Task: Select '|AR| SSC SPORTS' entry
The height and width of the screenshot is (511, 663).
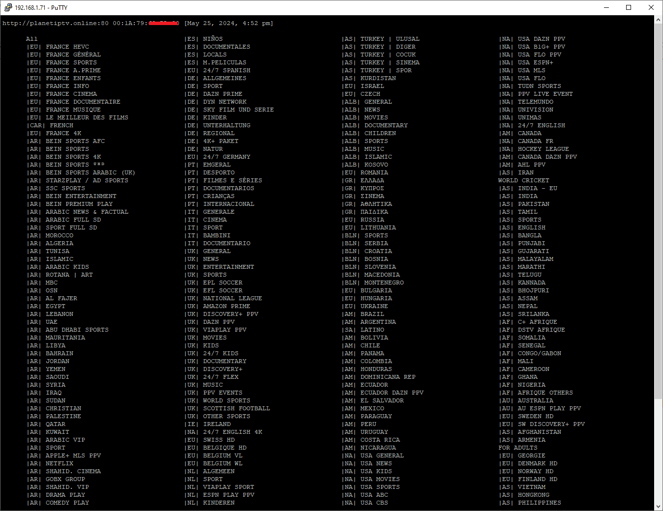Action: point(56,188)
